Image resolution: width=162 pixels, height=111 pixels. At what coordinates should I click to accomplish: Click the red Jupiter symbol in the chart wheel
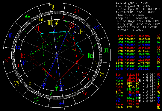tap(37, 28)
